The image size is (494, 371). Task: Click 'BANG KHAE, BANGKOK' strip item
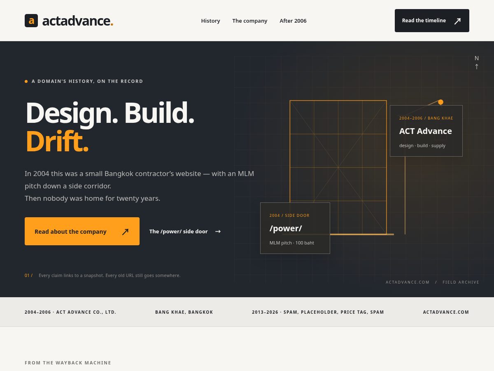coord(184,312)
